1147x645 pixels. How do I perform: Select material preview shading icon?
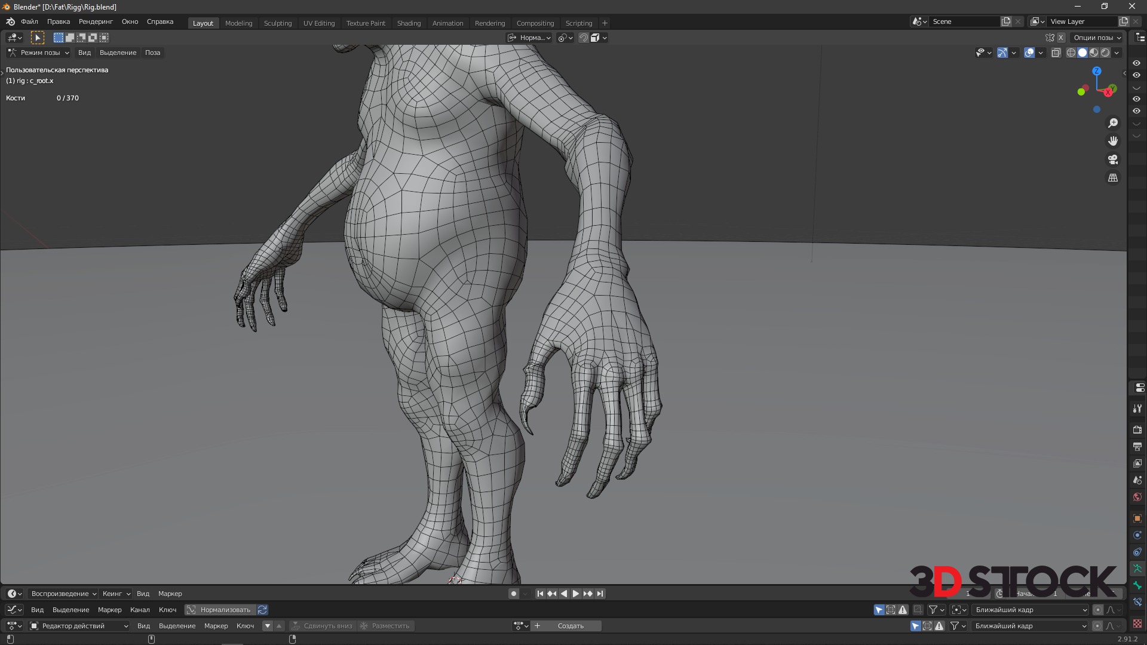coord(1094,53)
